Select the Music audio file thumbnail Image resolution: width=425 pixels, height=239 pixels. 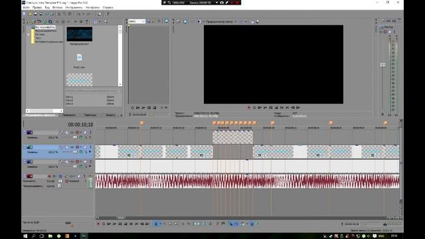pyautogui.click(x=79, y=57)
